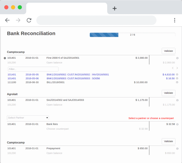Click info icon on First 2000 € line

[x=177, y=58]
